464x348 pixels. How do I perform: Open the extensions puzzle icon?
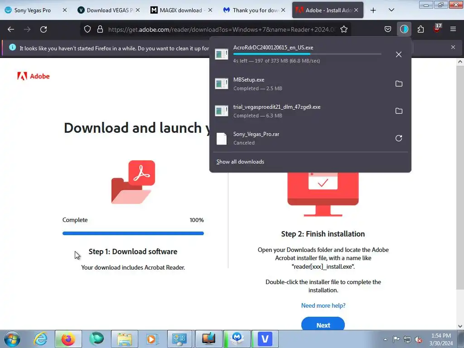(x=420, y=29)
